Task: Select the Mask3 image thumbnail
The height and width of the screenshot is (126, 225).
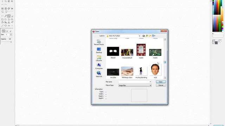Action: pos(113,51)
